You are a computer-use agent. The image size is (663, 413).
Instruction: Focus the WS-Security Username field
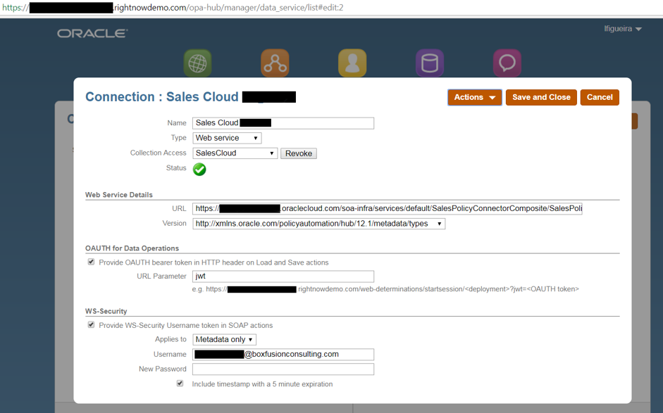click(283, 355)
